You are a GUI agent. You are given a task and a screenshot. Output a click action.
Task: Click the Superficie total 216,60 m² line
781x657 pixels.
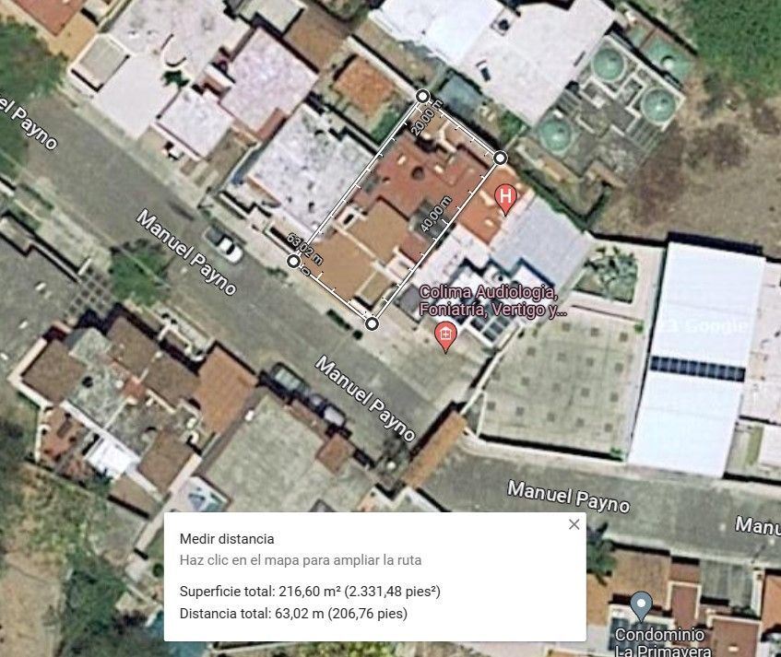pos(310,592)
